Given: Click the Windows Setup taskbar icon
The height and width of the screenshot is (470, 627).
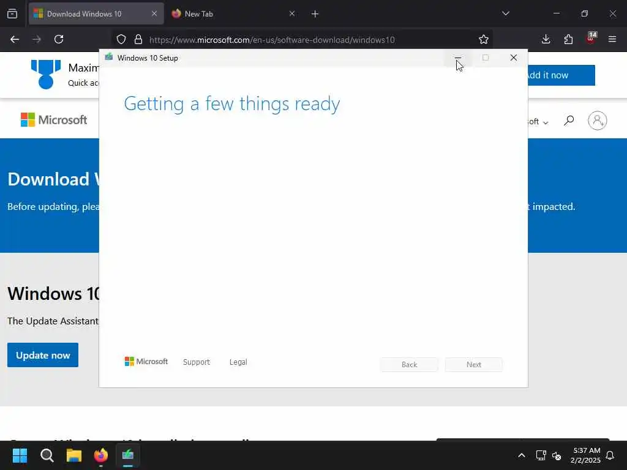Looking at the screenshot, I should (128, 455).
